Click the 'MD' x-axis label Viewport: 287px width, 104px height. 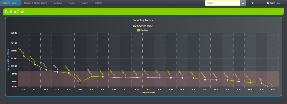(x=262, y=89)
